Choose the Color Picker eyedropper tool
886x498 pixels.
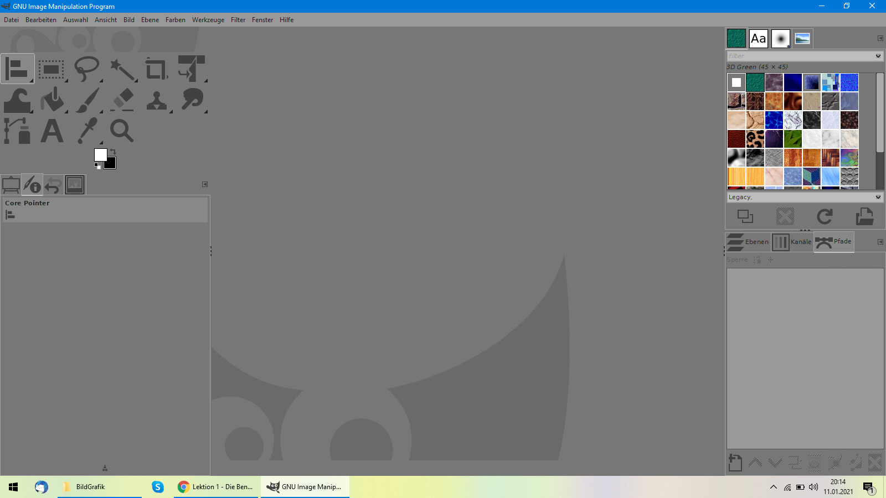[x=87, y=131]
